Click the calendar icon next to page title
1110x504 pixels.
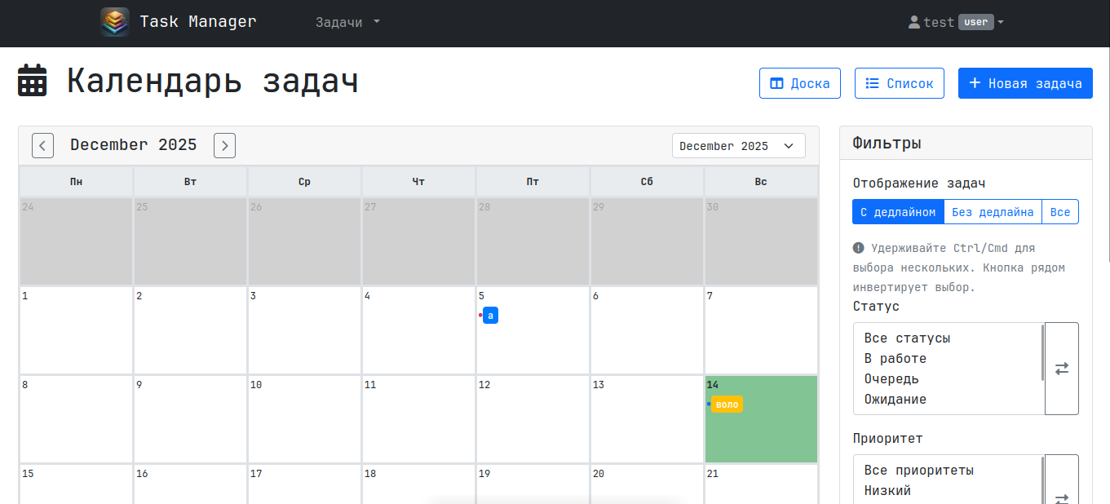(32, 81)
